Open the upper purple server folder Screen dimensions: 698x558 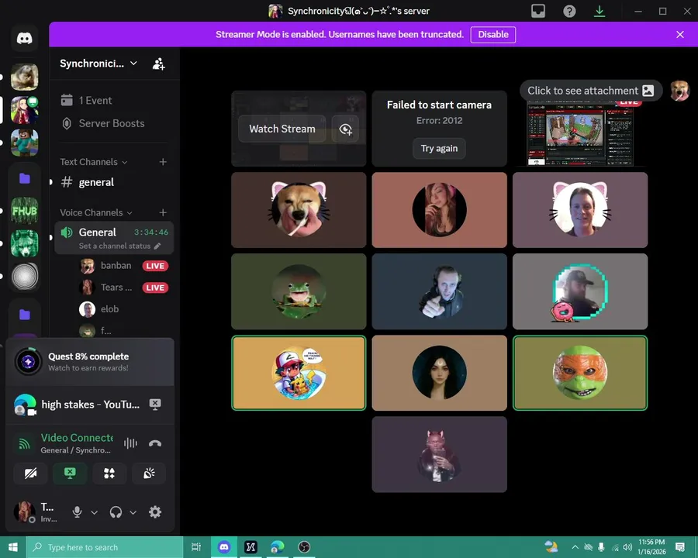click(x=25, y=179)
